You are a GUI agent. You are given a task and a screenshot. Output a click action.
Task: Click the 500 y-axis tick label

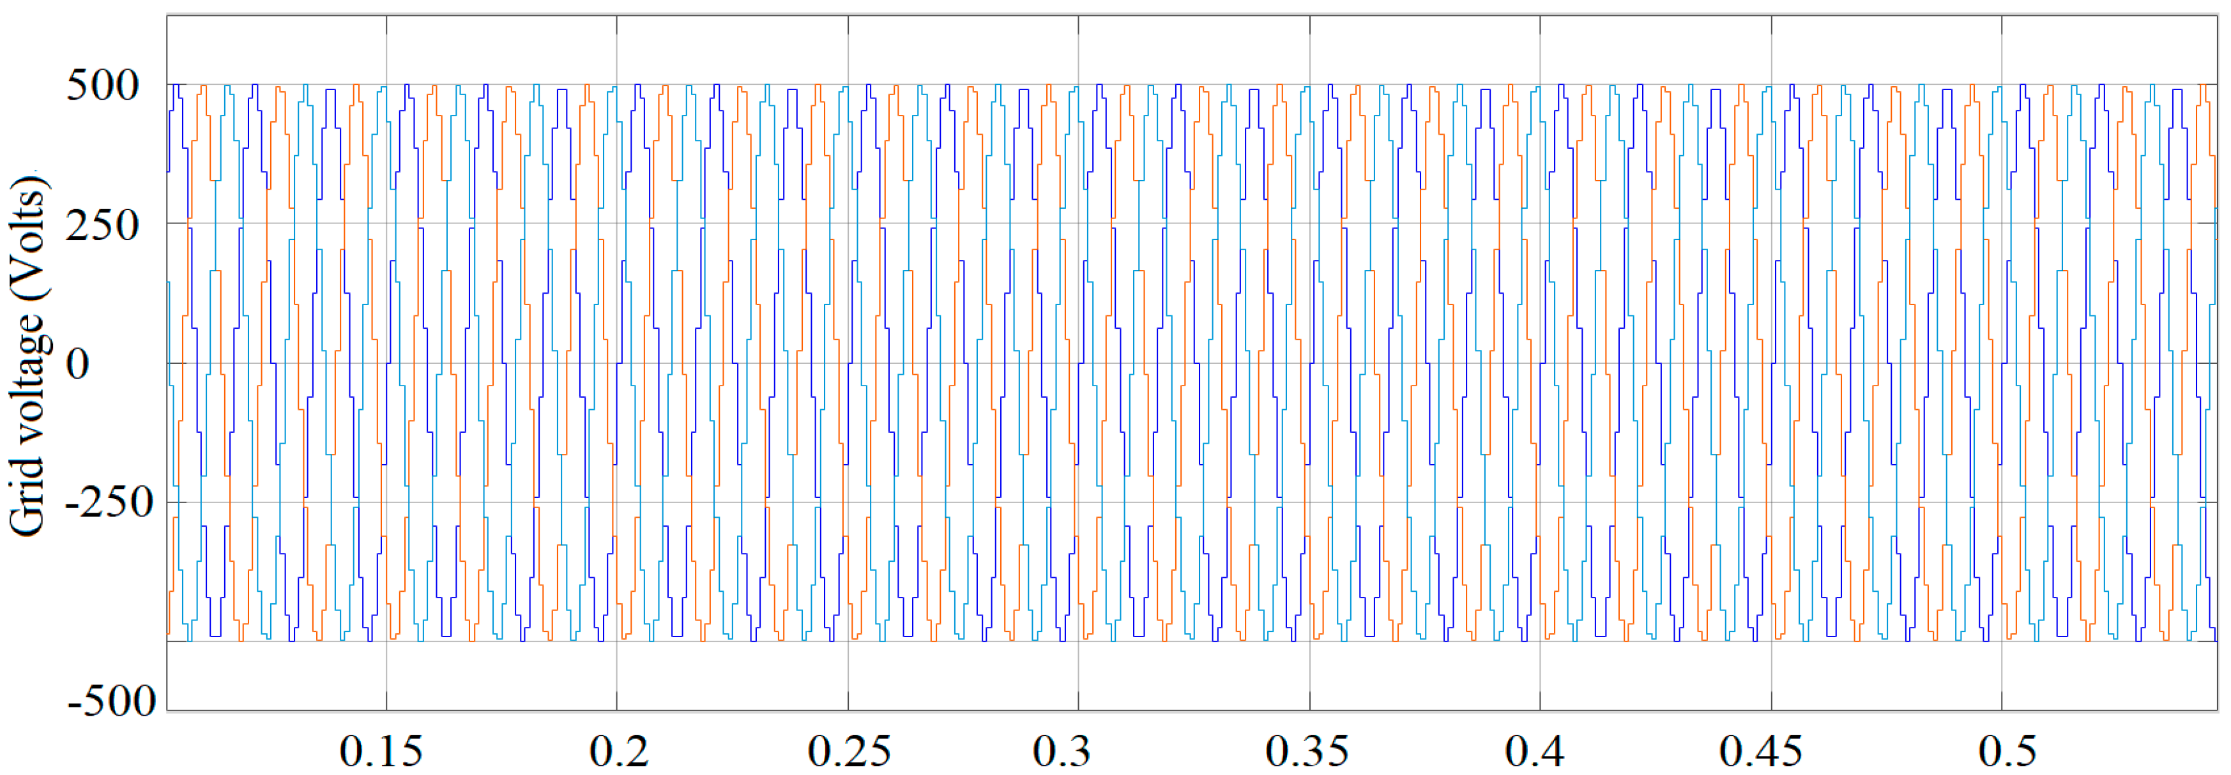pos(102,86)
